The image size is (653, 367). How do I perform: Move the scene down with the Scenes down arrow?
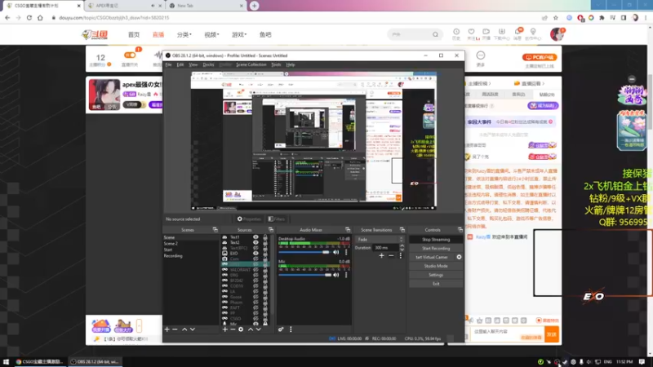193,329
